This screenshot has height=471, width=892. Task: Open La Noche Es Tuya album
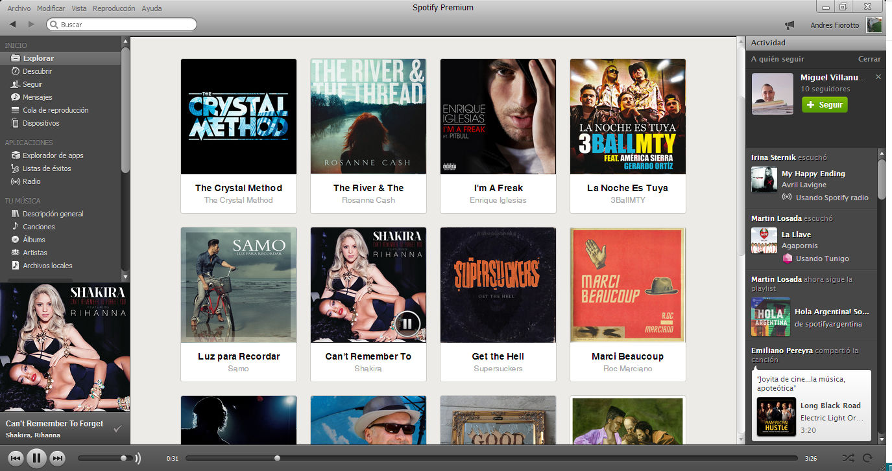click(628, 117)
